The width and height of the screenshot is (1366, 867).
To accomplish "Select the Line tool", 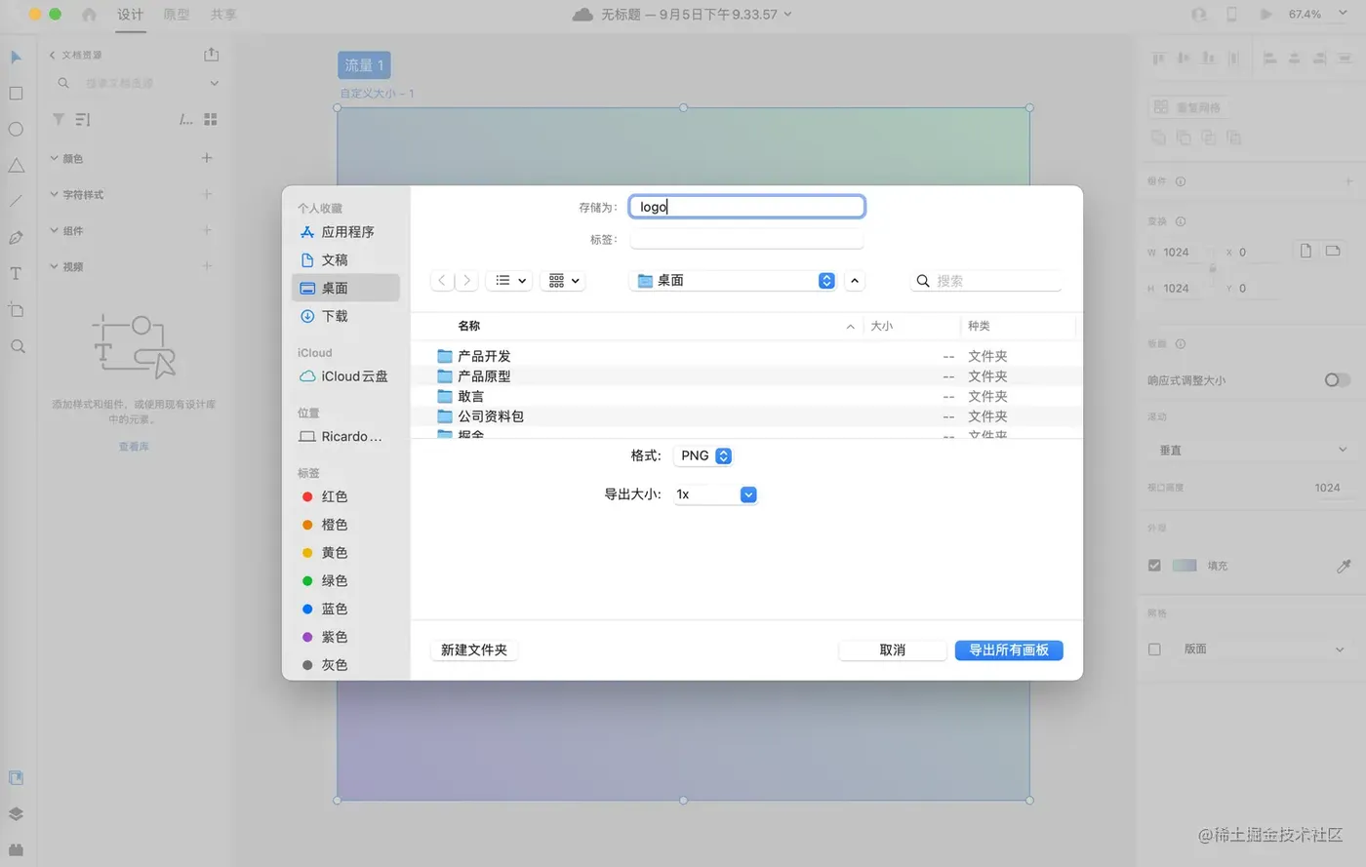I will point(16,202).
